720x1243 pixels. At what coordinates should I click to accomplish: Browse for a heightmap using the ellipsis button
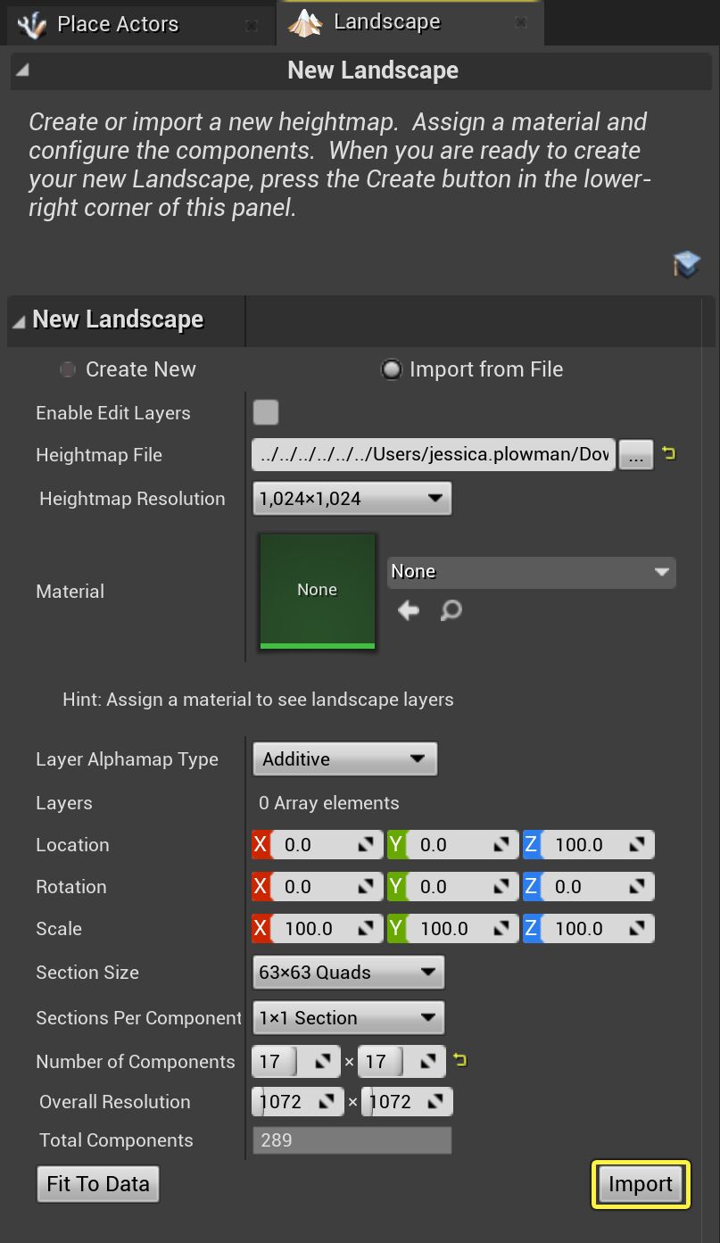tap(635, 454)
